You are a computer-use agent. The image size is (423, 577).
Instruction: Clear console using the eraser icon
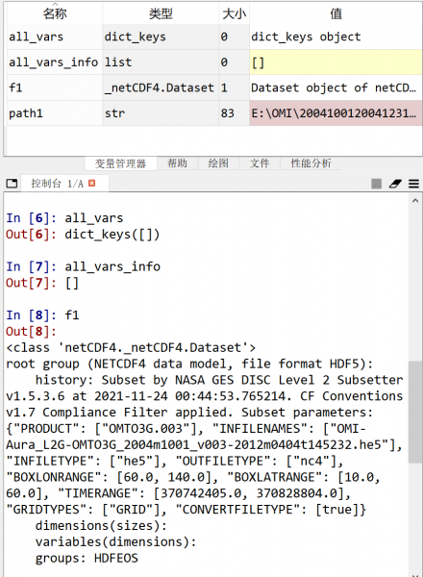[395, 184]
